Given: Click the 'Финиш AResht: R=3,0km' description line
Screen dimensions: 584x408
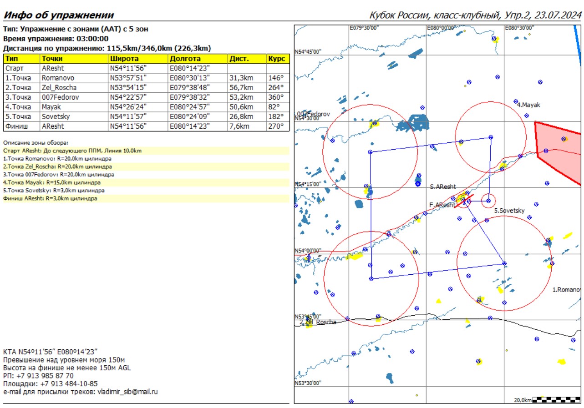Looking at the screenshot, I should click(51, 199).
